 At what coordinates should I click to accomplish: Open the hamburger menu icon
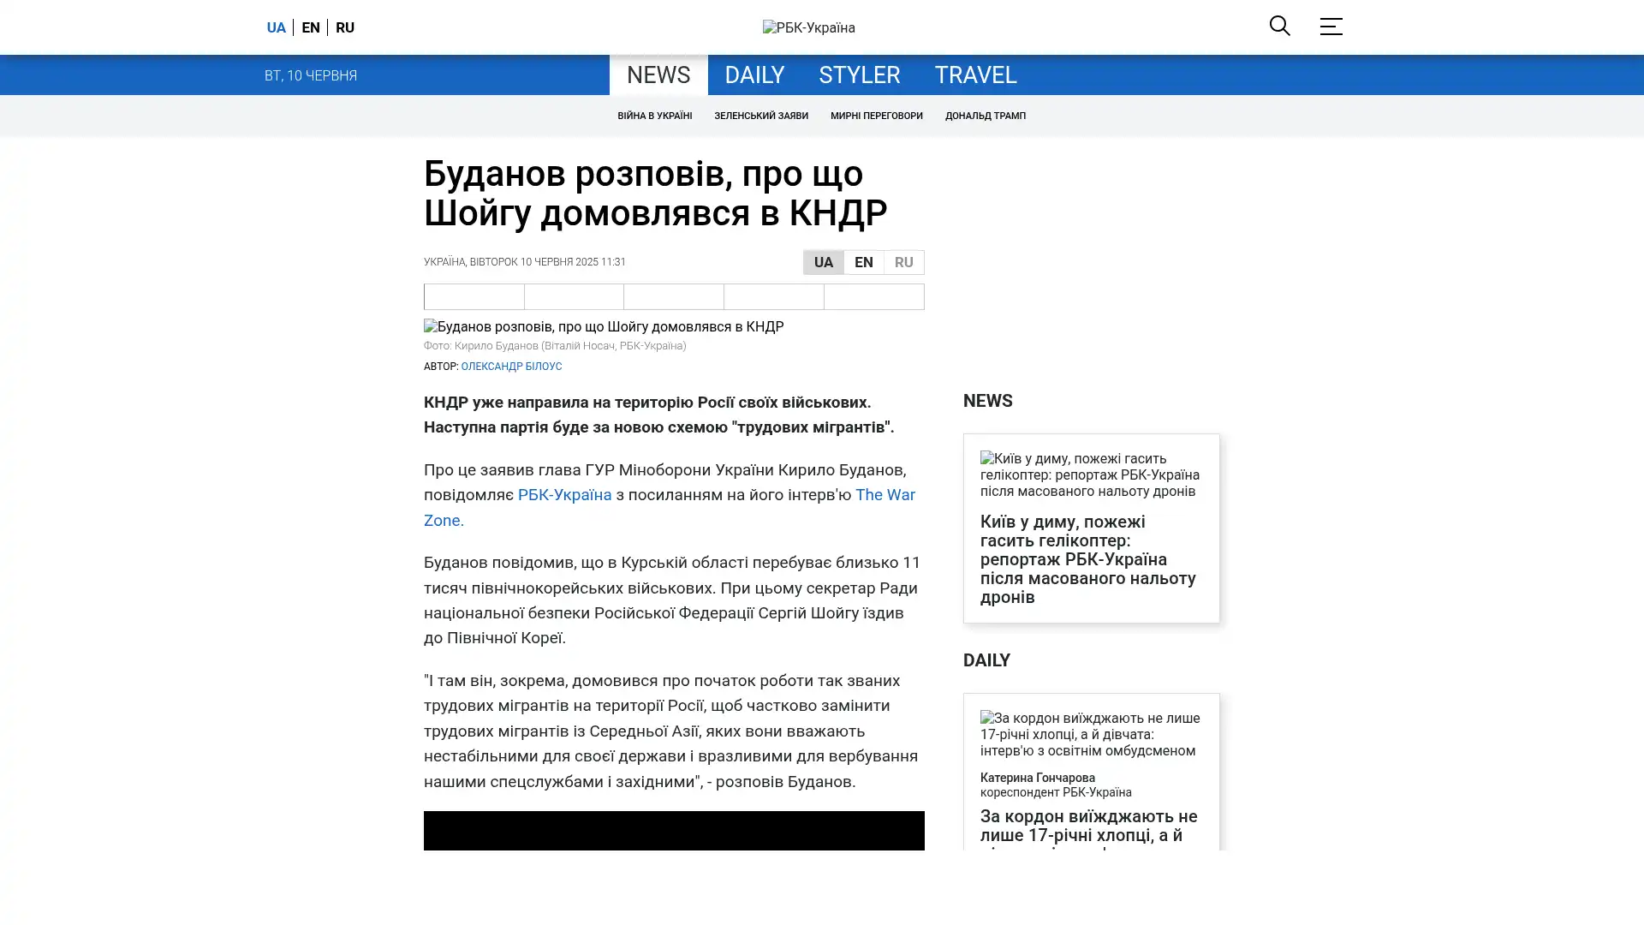pyautogui.click(x=1331, y=27)
